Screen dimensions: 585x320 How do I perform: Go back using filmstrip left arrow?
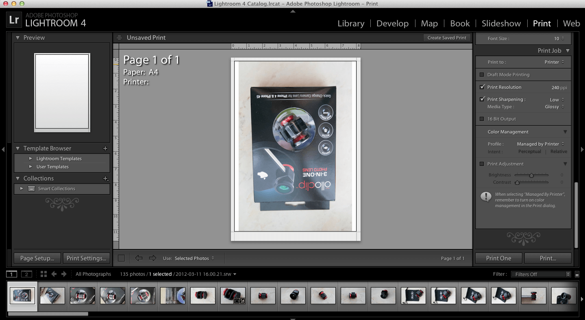[x=54, y=274]
